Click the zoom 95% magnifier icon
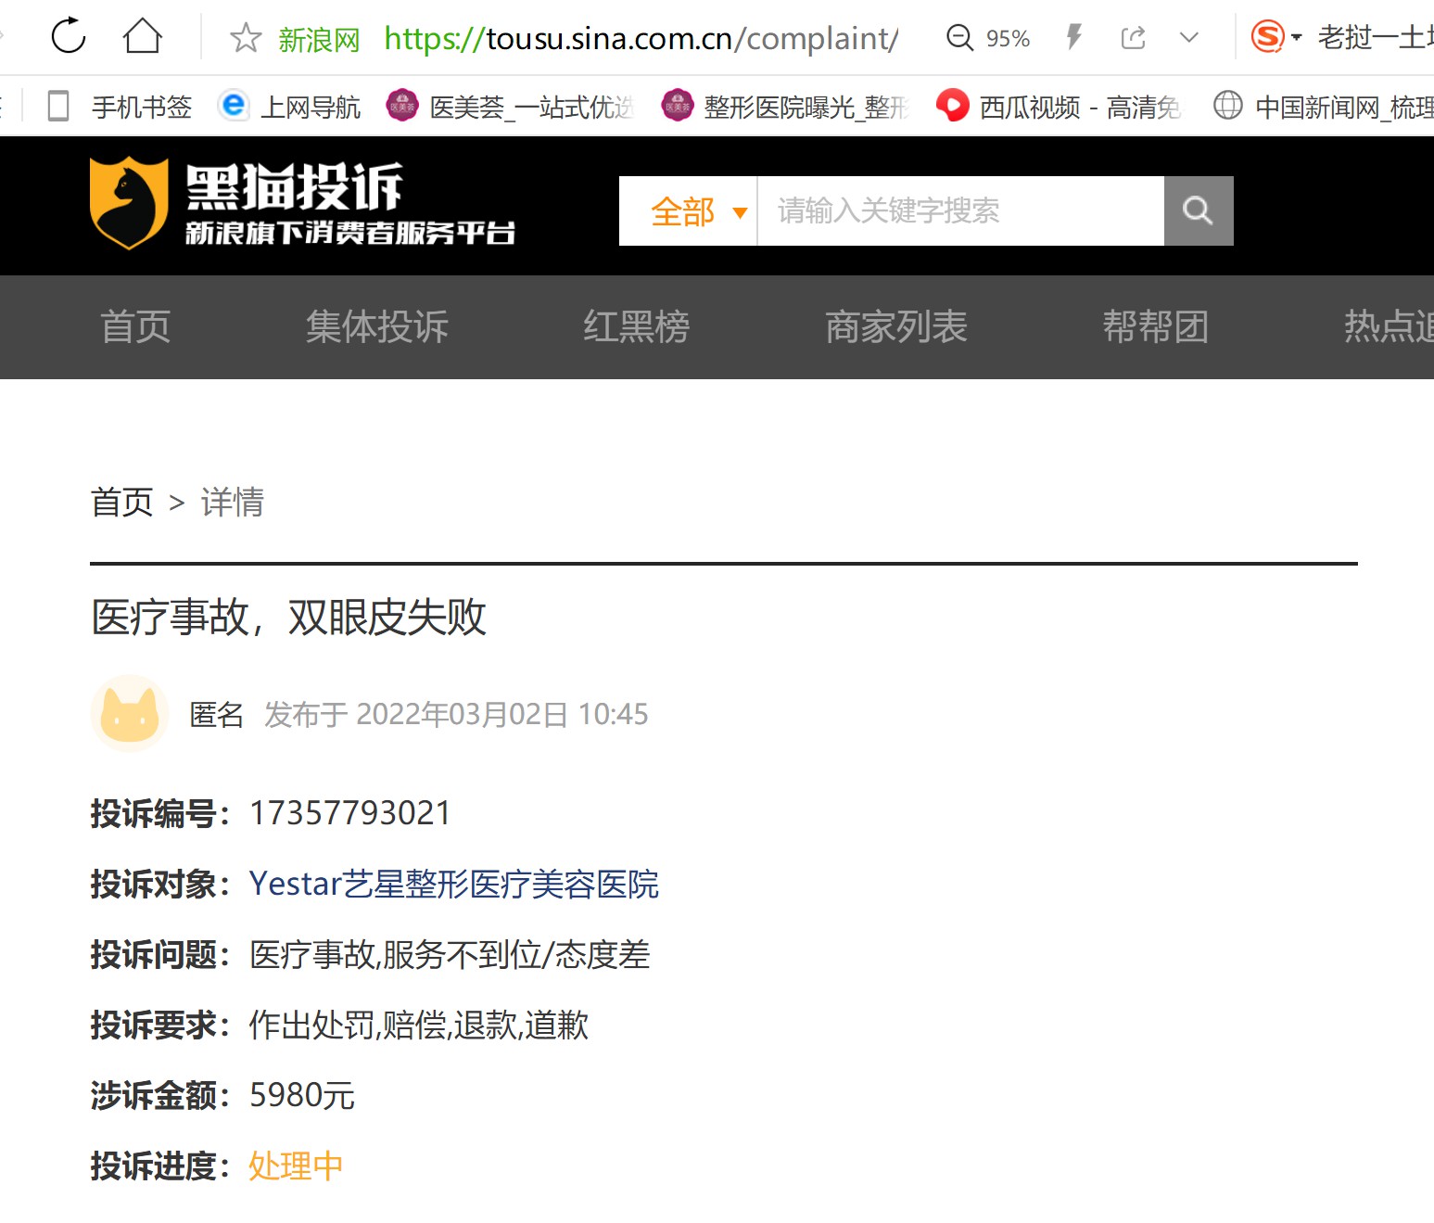 959,38
